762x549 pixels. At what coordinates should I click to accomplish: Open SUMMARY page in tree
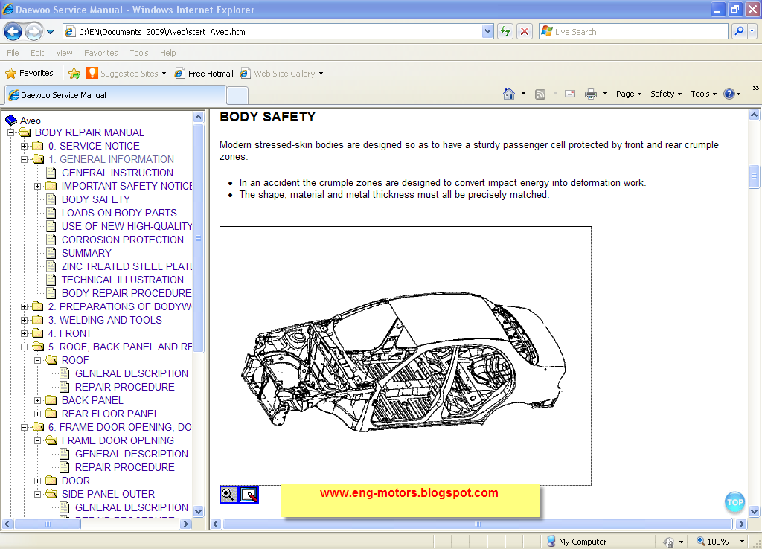(86, 253)
